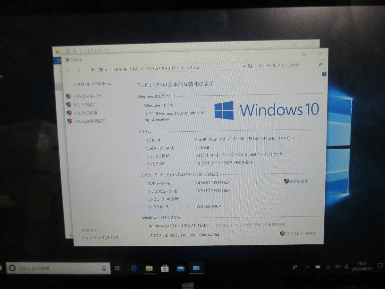Toggle the IME input mode indicator A
Screen dimensions: 385x289
coord(346,266)
